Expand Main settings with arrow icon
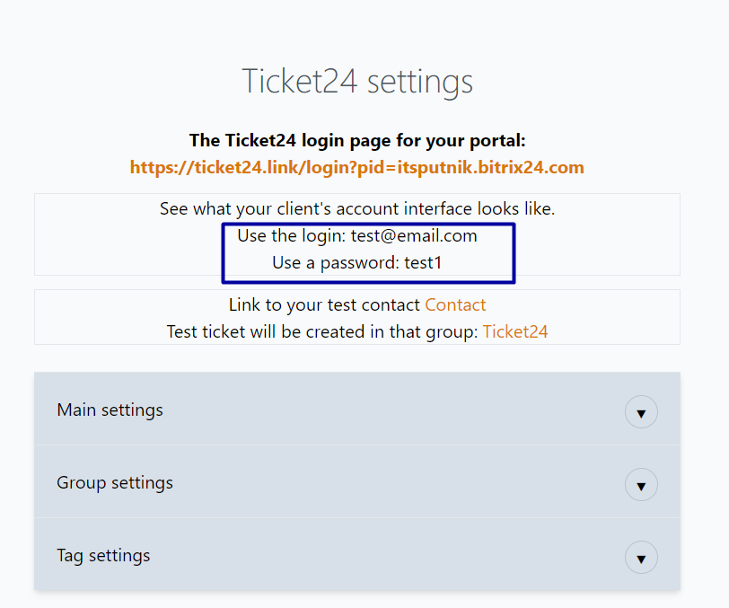Image resolution: width=729 pixels, height=608 pixels. pyautogui.click(x=641, y=413)
